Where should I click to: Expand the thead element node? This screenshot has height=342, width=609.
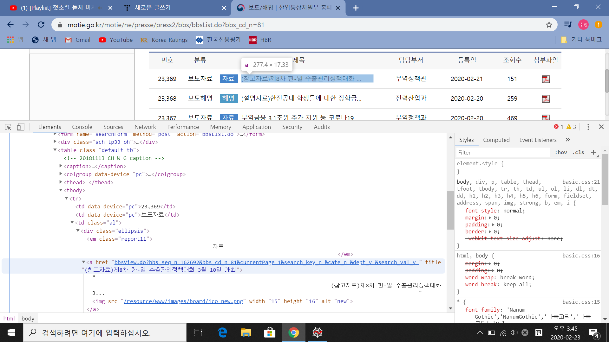[61, 182]
